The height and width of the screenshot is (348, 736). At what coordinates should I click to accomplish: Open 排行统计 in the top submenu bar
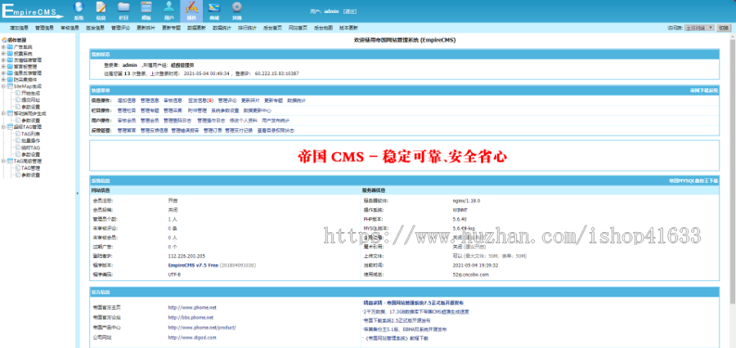[247, 28]
